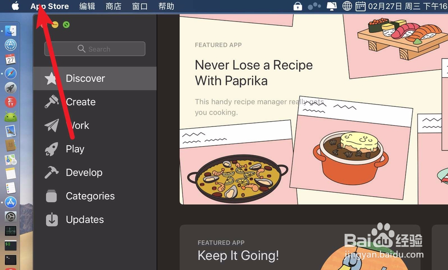Viewport: 448px width, 270px height.
Task: Open the Create section with paintbrush icon
Action: click(95, 102)
